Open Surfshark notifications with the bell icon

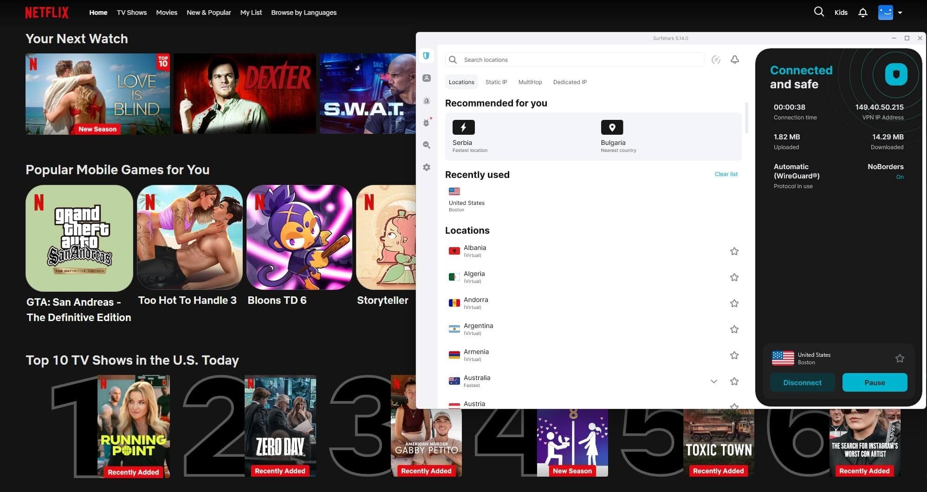(x=735, y=59)
